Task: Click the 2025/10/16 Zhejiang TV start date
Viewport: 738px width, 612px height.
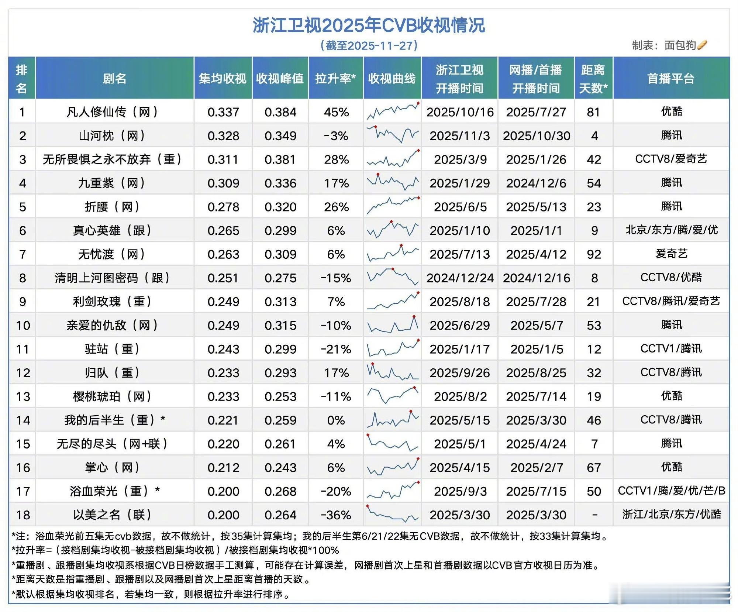Action: 460,112
